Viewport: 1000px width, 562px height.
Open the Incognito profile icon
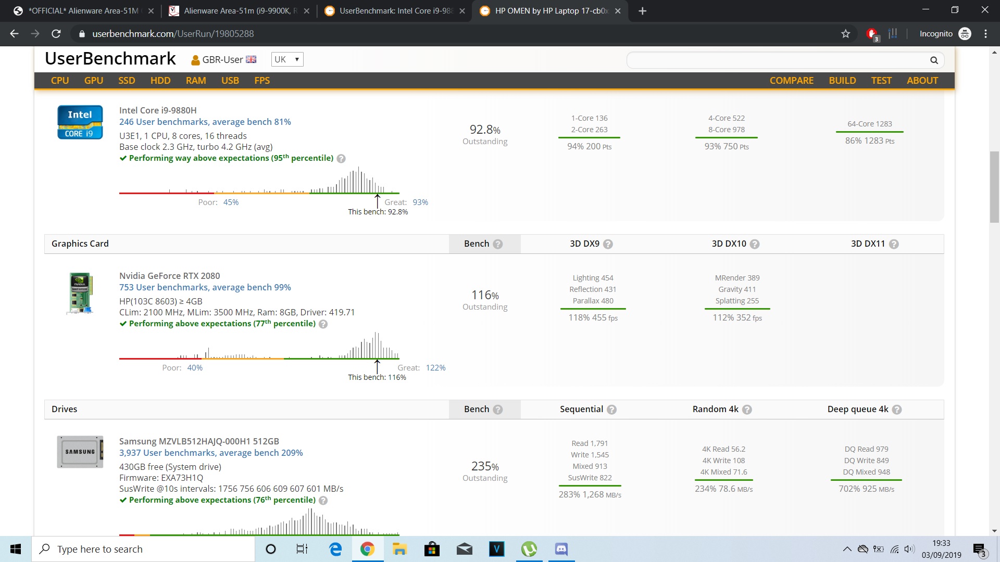click(965, 34)
